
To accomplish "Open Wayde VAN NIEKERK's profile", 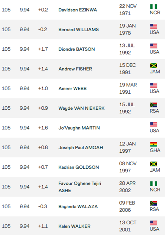I will (81, 108).
